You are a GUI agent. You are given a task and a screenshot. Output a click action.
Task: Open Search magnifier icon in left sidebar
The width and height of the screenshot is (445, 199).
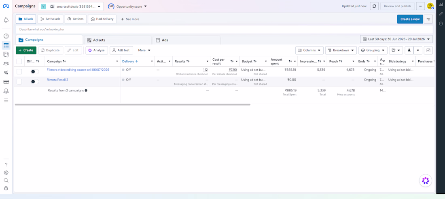[6, 180]
